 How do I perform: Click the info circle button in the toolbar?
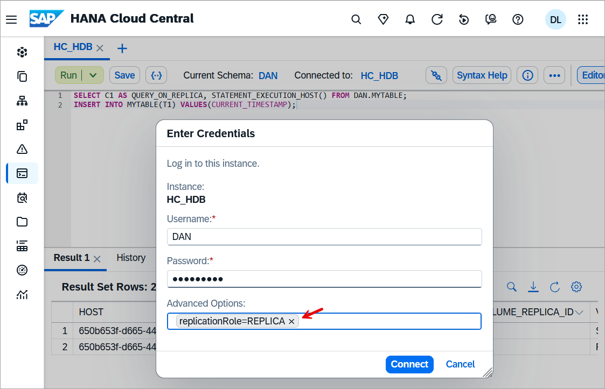pyautogui.click(x=527, y=75)
